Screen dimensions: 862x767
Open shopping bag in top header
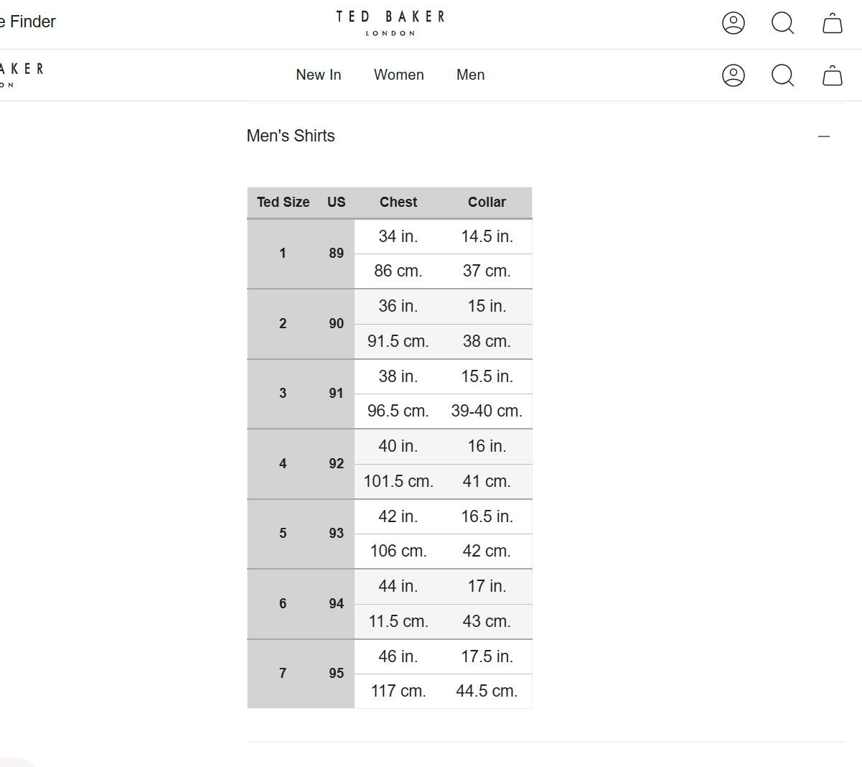[832, 23]
